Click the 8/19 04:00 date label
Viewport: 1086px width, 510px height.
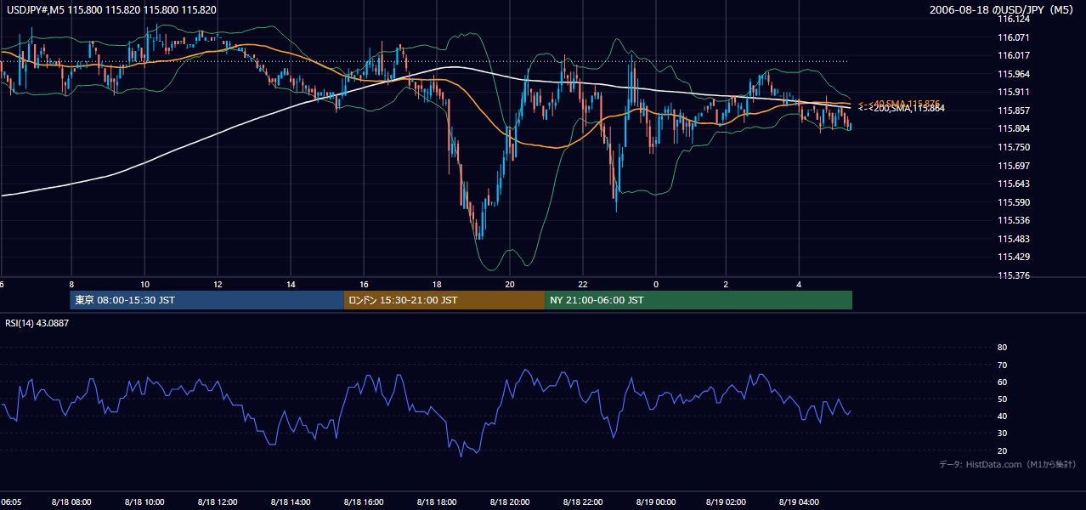(x=799, y=502)
